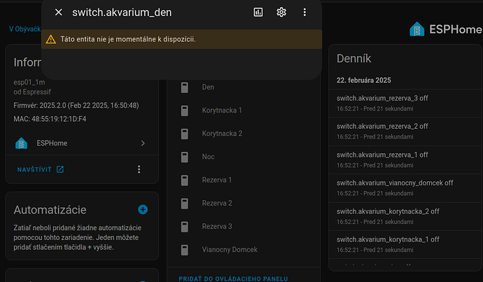Image resolution: width=483 pixels, height=282 pixels.
Task: Select the Korytnacka 2 switch entity
Action: coord(222,134)
